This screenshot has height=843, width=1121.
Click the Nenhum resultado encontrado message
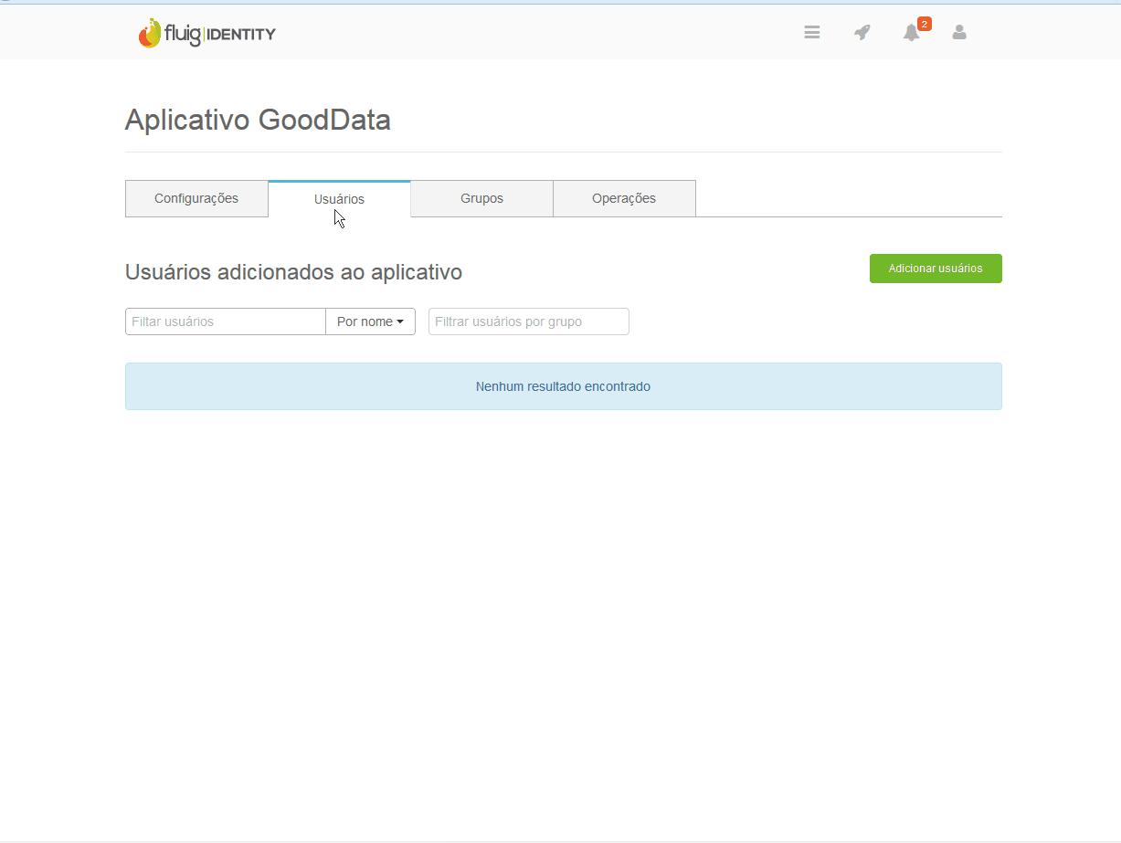(563, 386)
